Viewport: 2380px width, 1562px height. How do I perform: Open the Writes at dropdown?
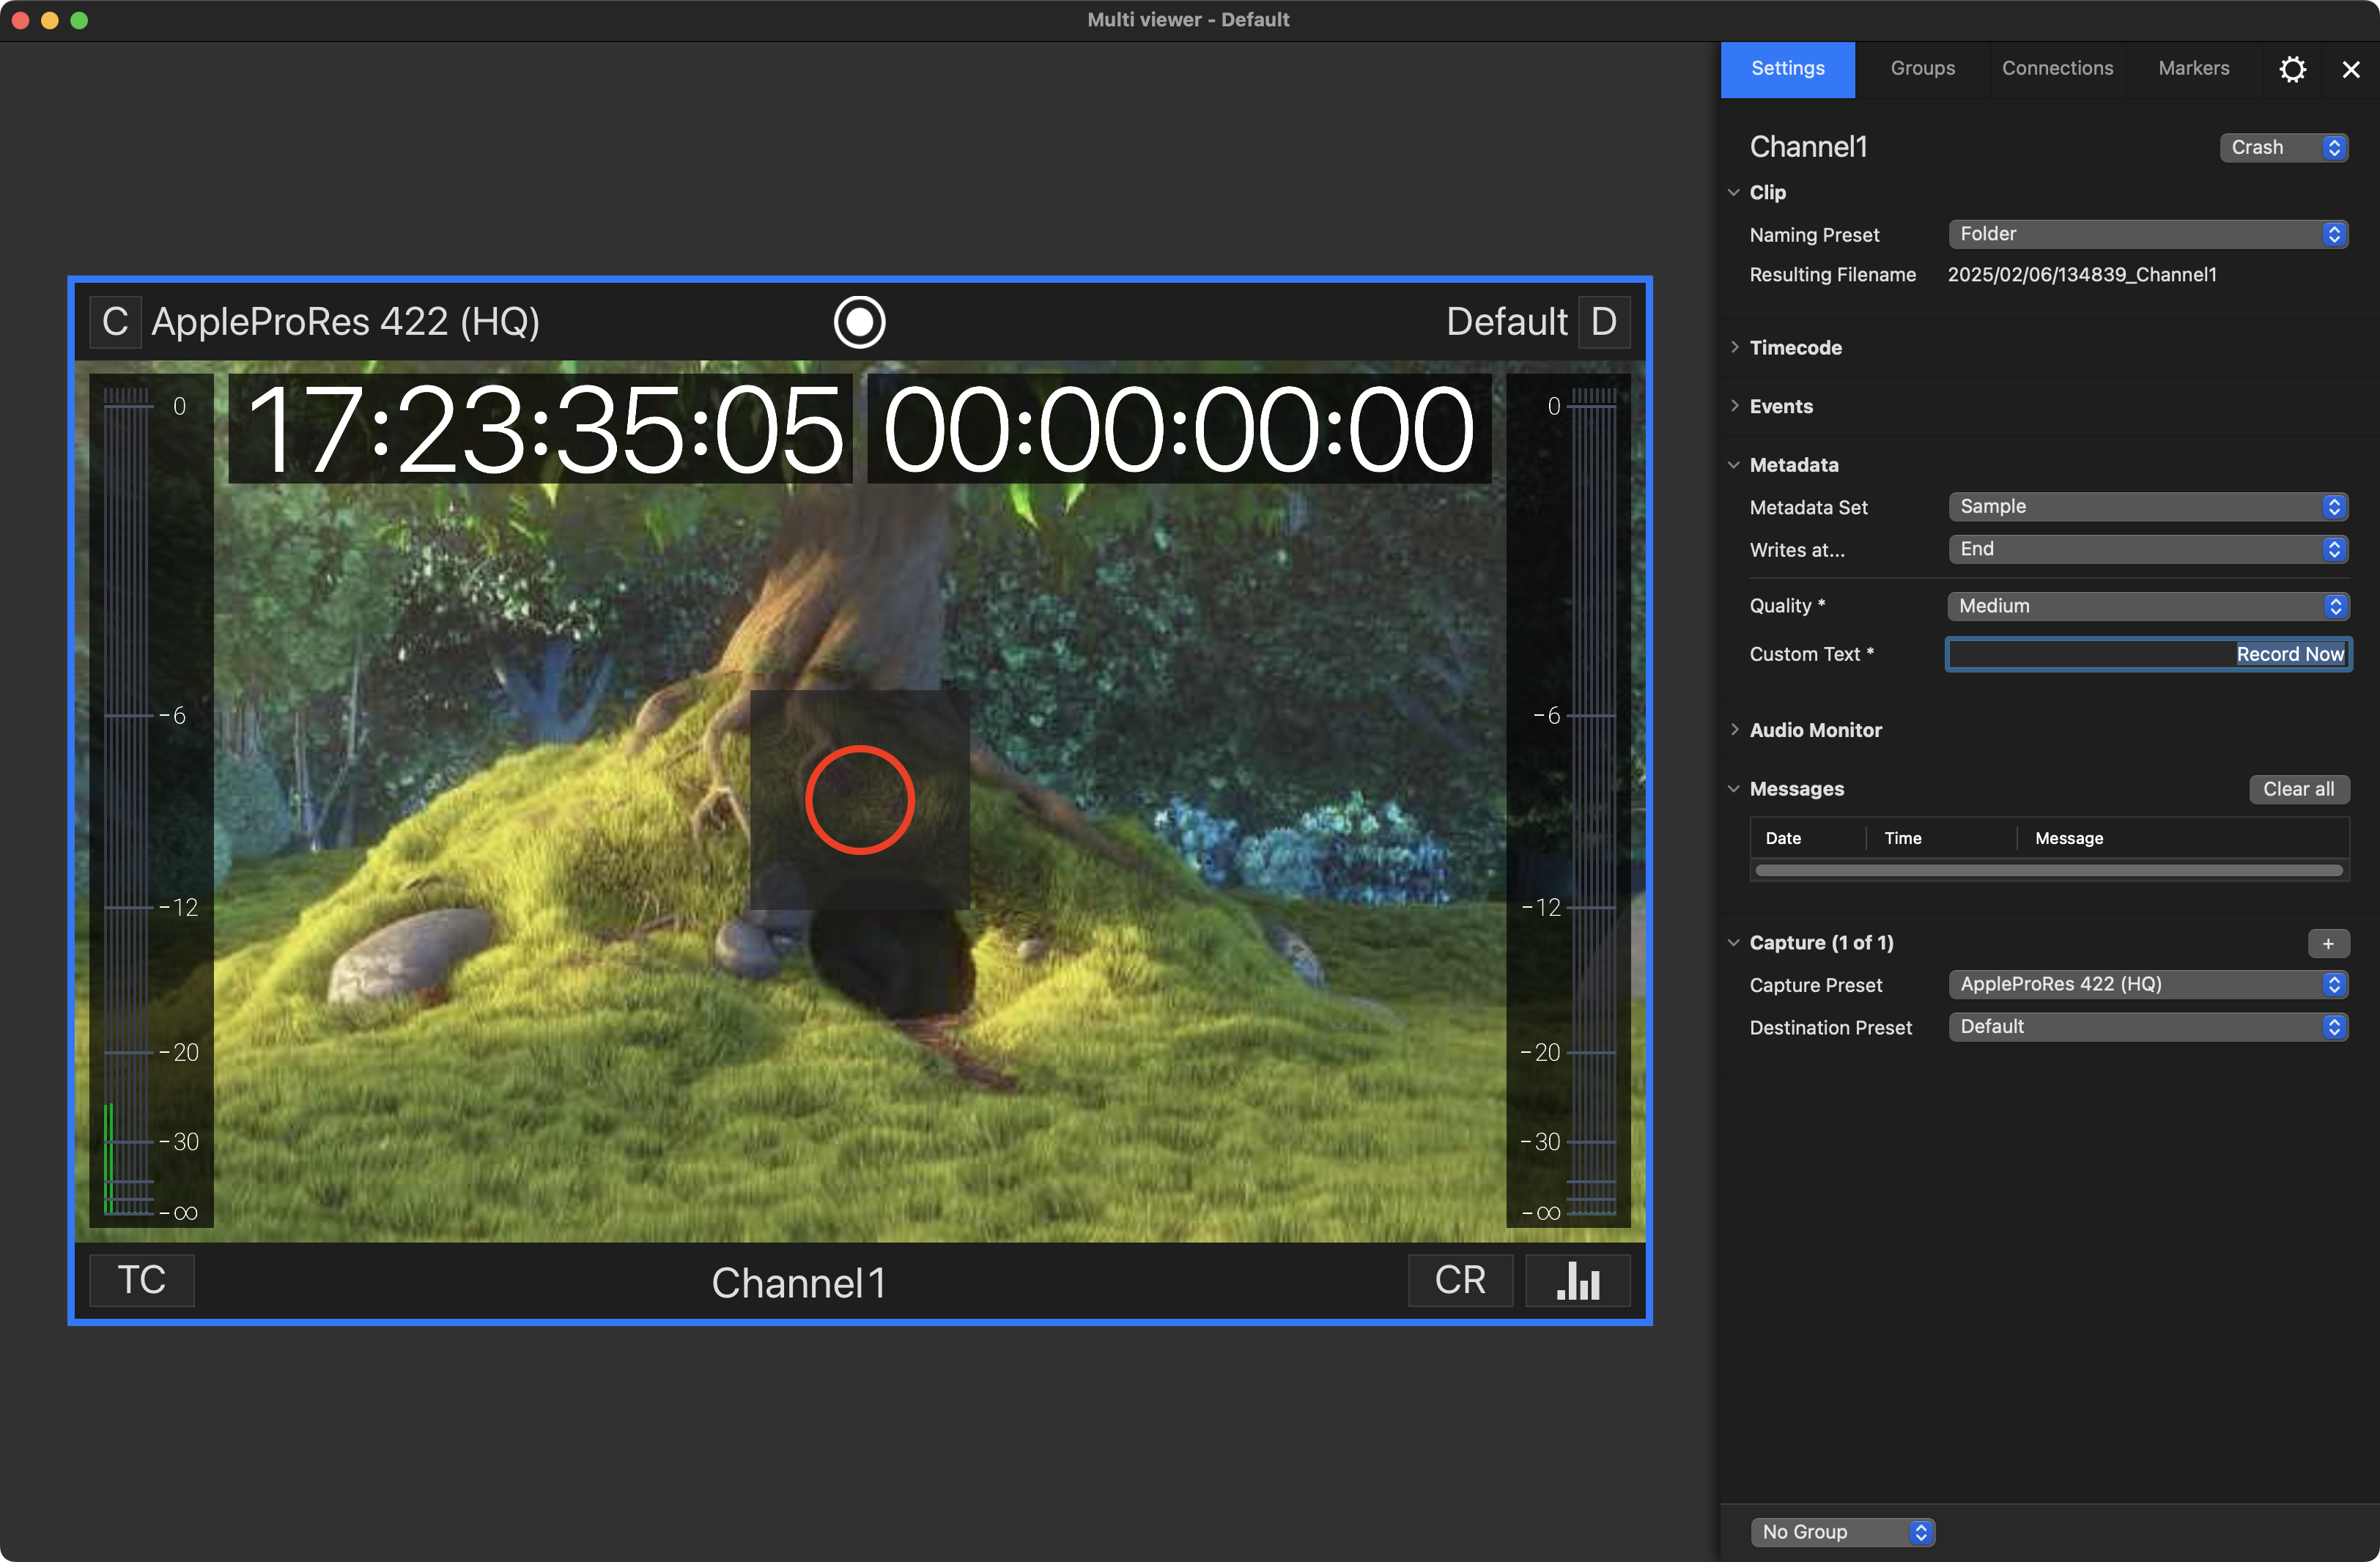click(2148, 549)
